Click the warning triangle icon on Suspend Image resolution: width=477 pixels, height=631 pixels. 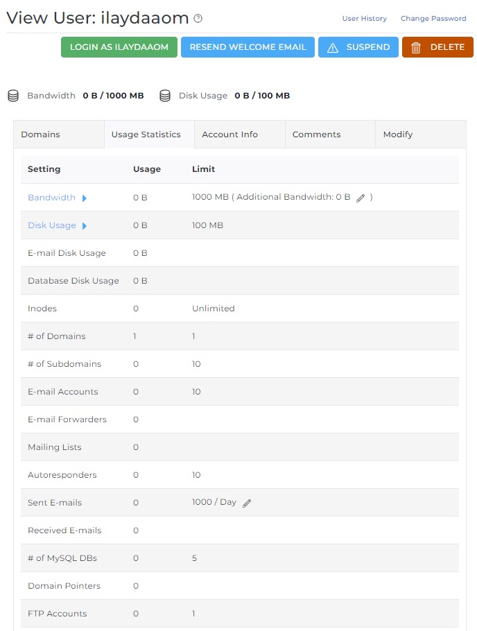point(333,47)
